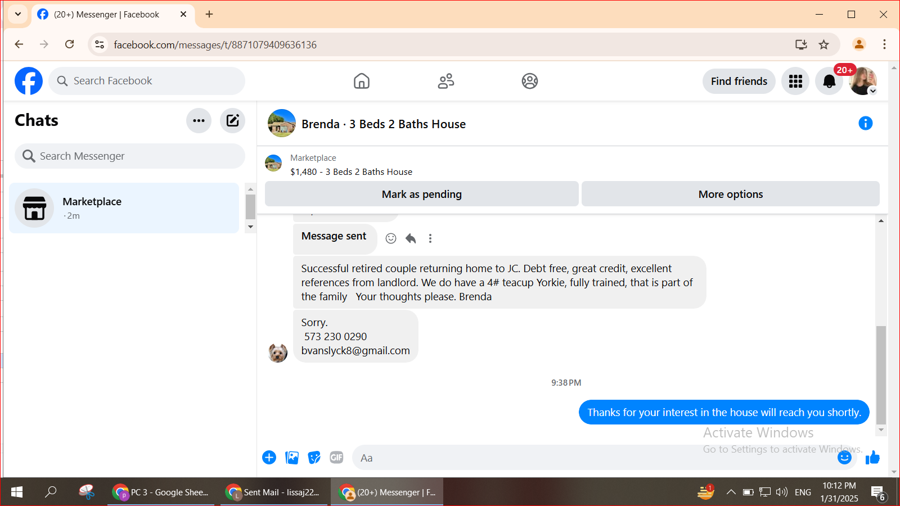This screenshot has width=900, height=506.
Task: Click the blue 'Thanks for your interest' message
Action: pyautogui.click(x=724, y=412)
